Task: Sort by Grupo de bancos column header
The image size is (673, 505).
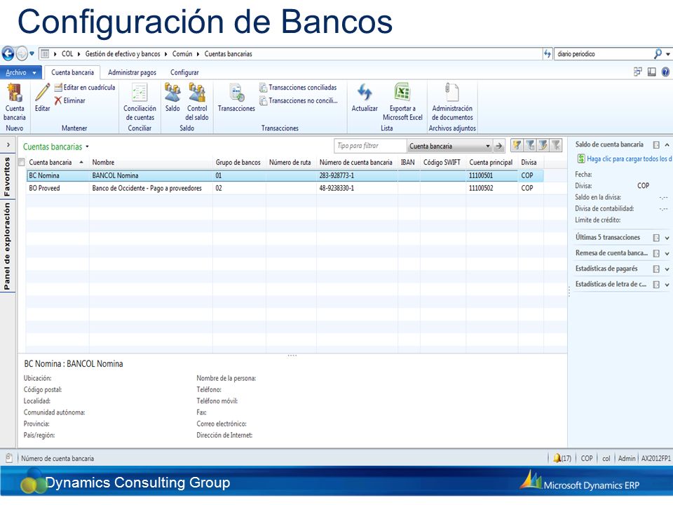Action: click(238, 162)
